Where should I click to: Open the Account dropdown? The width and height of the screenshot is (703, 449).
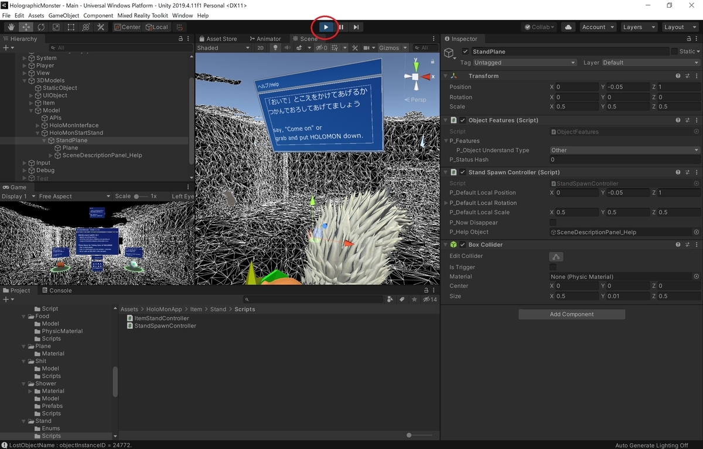pos(598,27)
